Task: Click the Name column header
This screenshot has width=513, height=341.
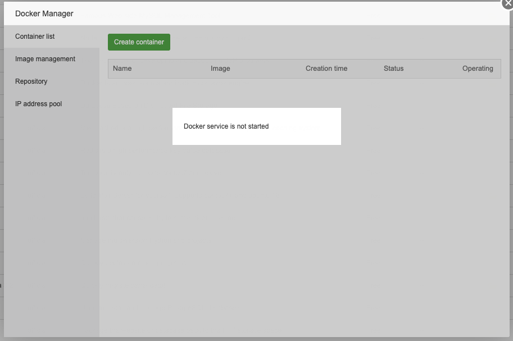Action: 122,69
